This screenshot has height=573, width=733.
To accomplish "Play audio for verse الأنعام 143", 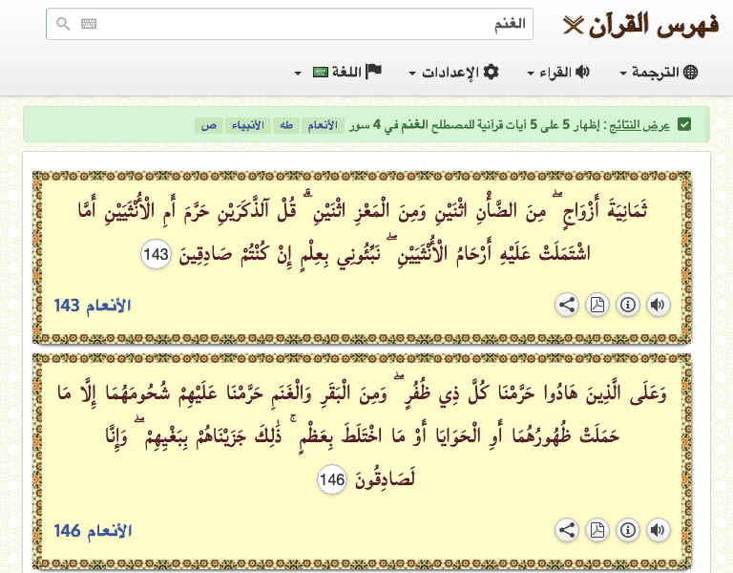I will pos(659,305).
